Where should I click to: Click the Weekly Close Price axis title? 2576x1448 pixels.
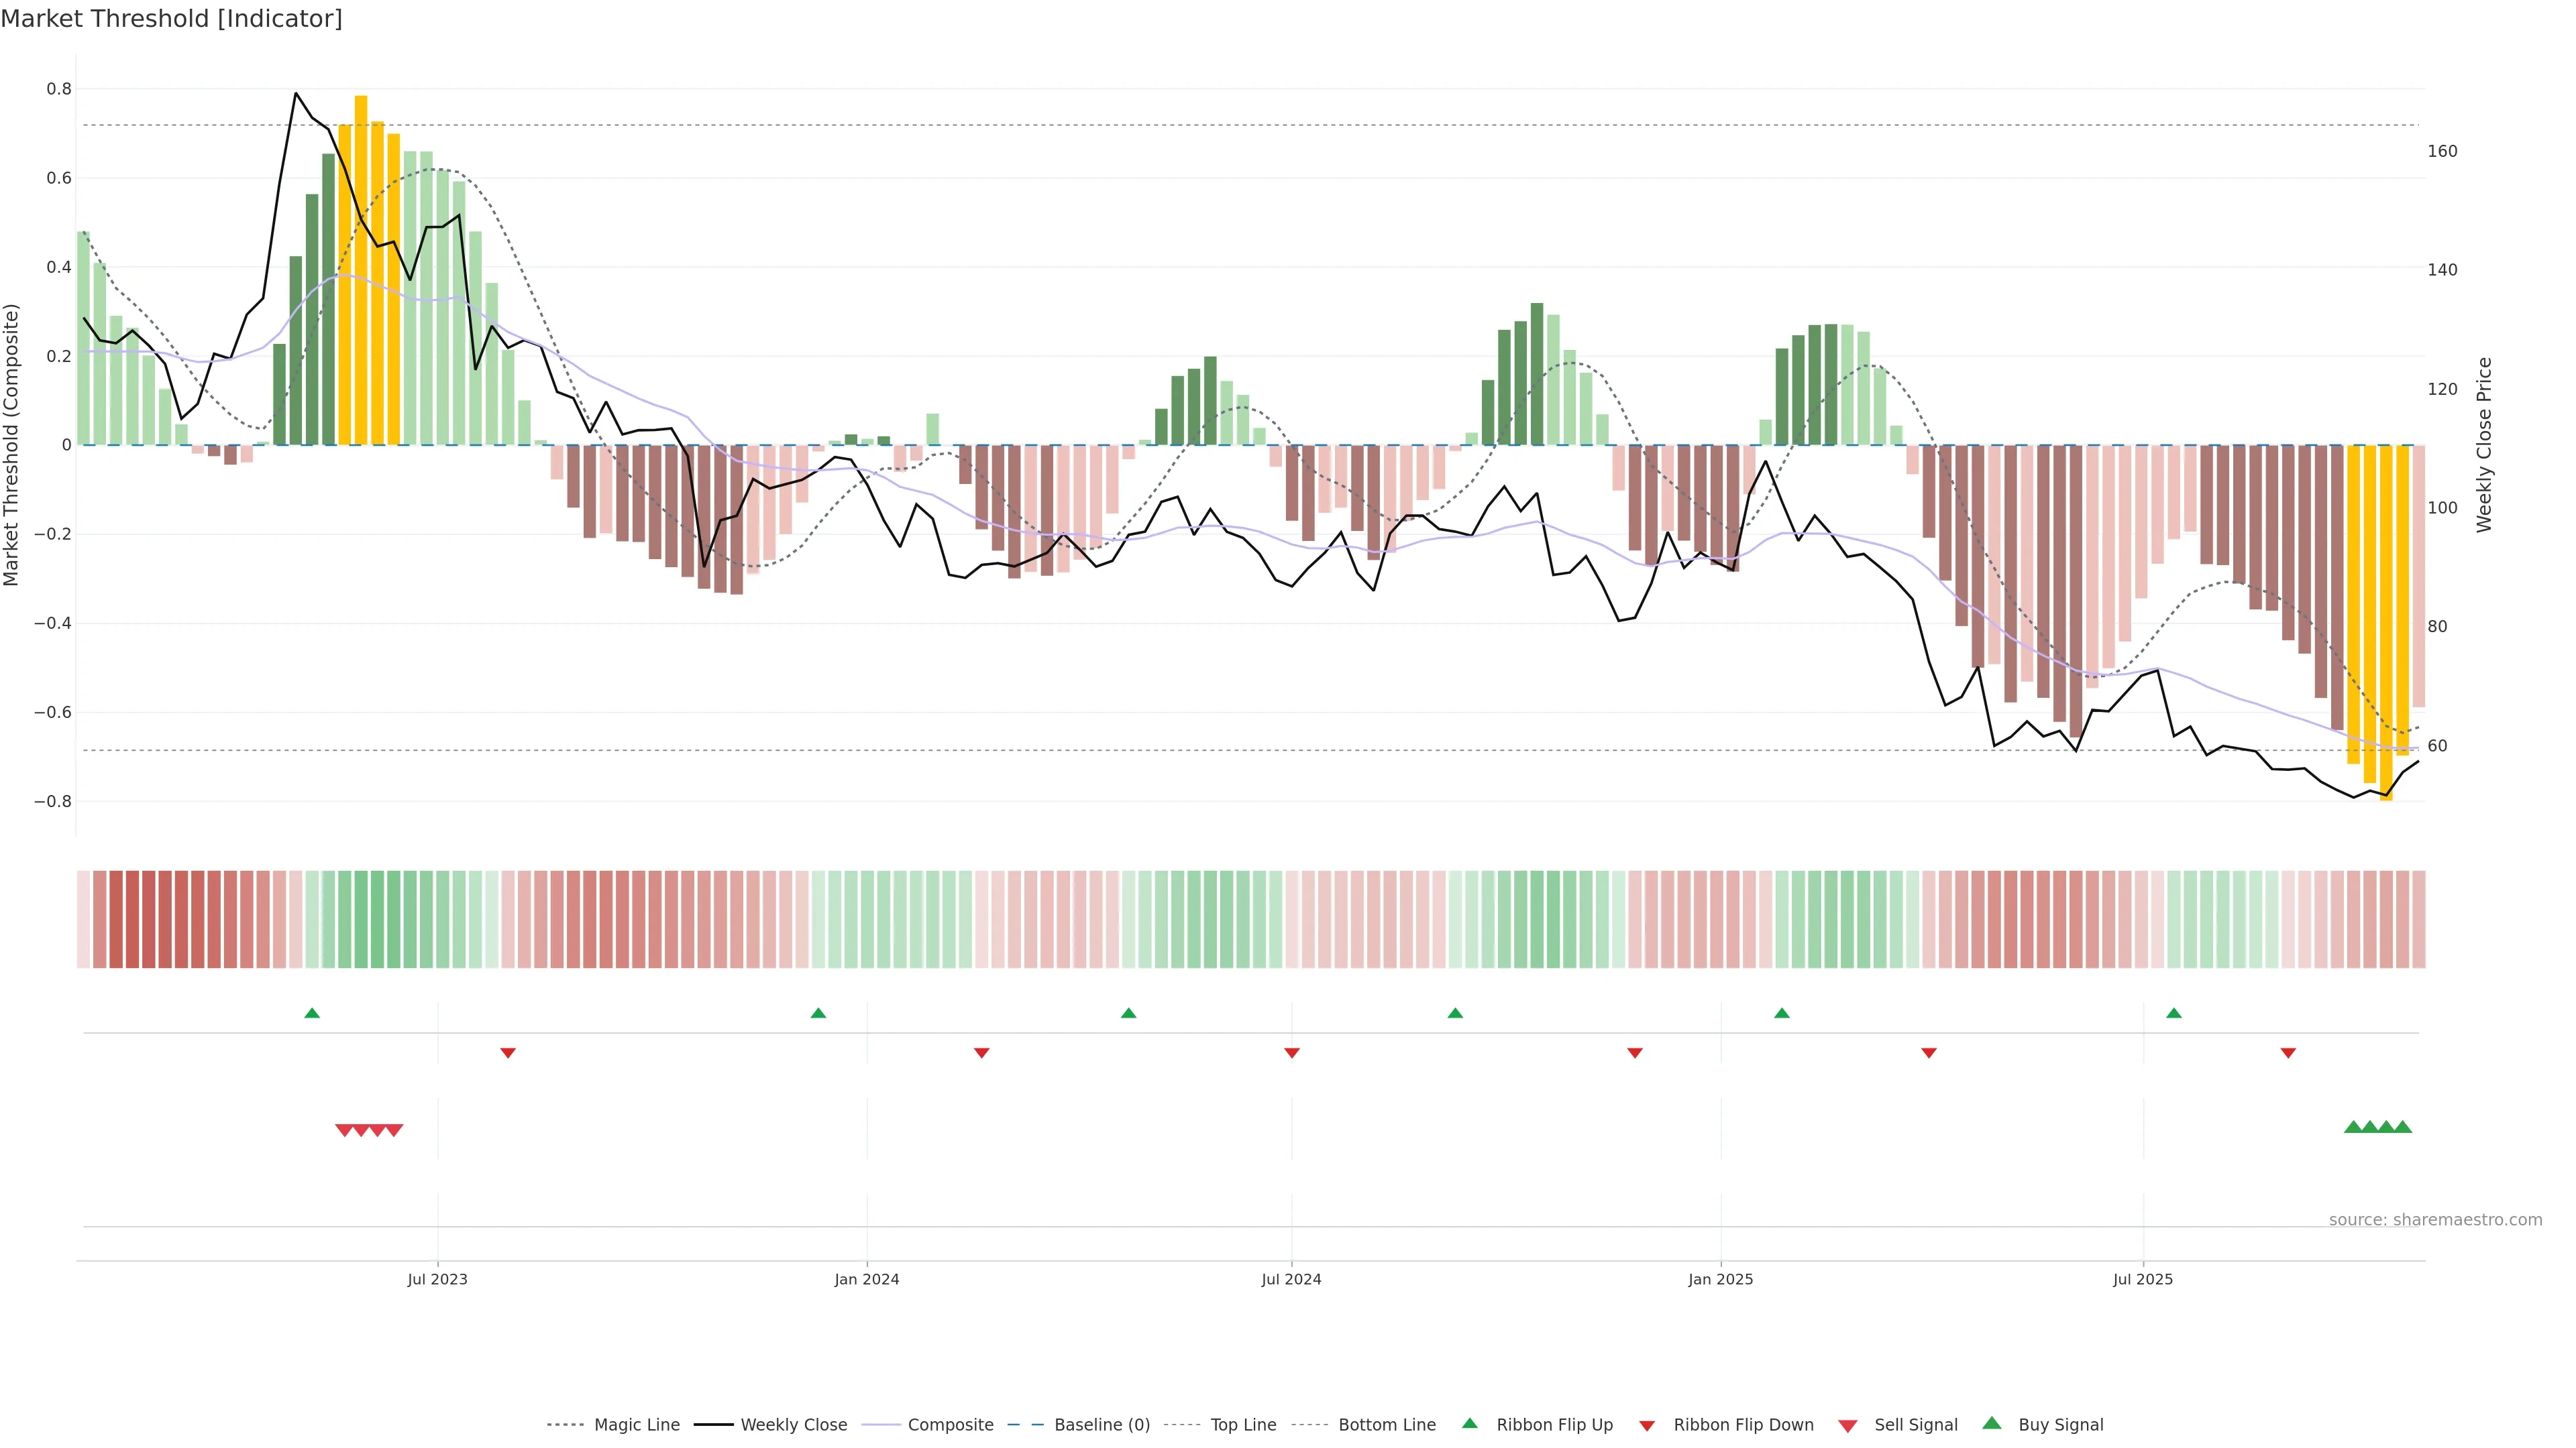coord(2484,444)
